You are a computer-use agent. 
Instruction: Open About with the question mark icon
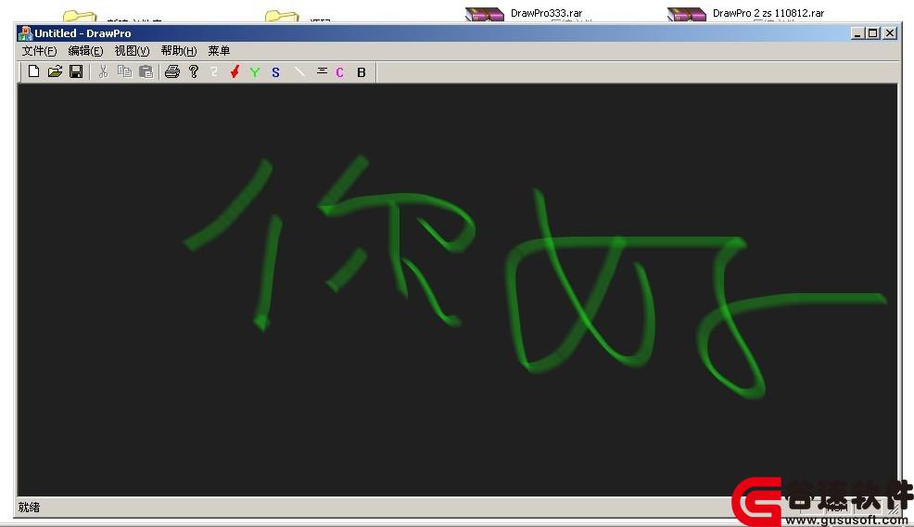(194, 71)
